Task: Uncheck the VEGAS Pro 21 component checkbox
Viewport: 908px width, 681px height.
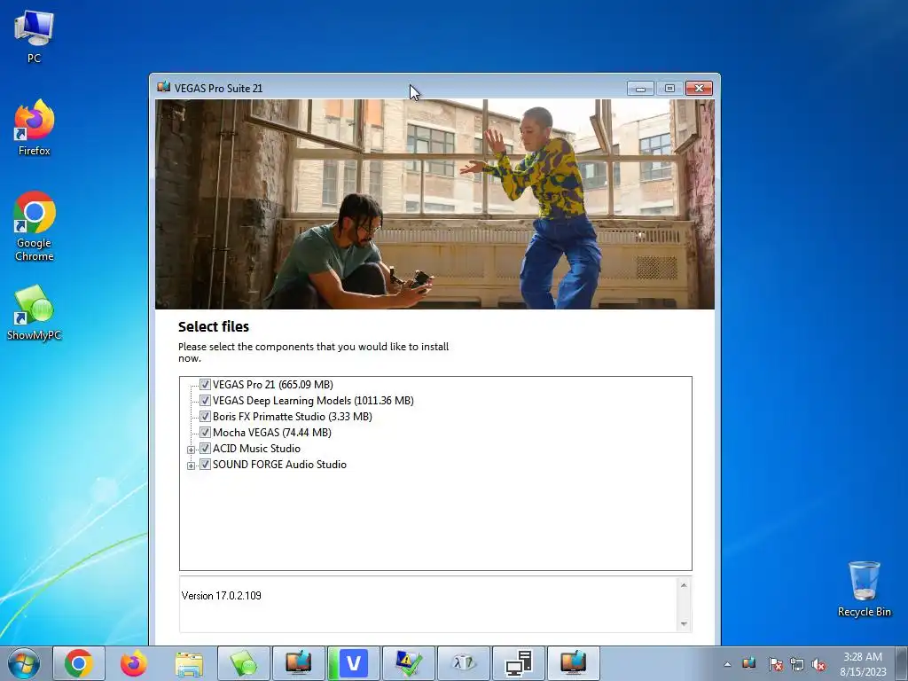Action: coord(205,385)
